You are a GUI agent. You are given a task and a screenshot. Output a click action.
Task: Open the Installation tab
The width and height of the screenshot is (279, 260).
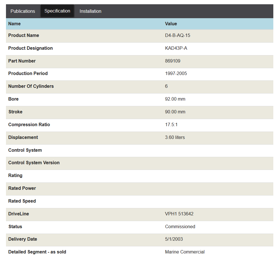point(90,11)
